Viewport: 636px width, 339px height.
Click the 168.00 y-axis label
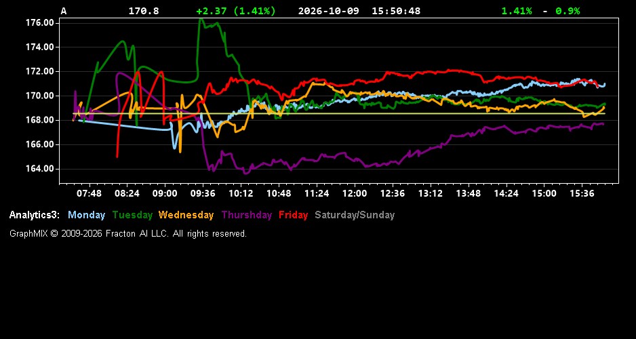[x=40, y=120]
